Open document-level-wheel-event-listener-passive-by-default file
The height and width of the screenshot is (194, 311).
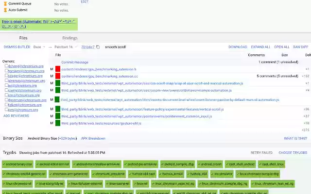(x=170, y=99)
